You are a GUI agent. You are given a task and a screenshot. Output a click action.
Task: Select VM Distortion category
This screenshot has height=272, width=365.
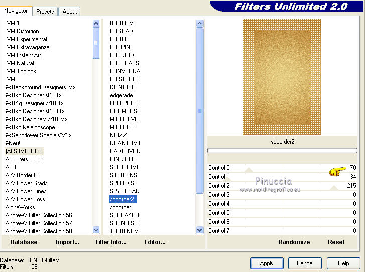point(23,31)
